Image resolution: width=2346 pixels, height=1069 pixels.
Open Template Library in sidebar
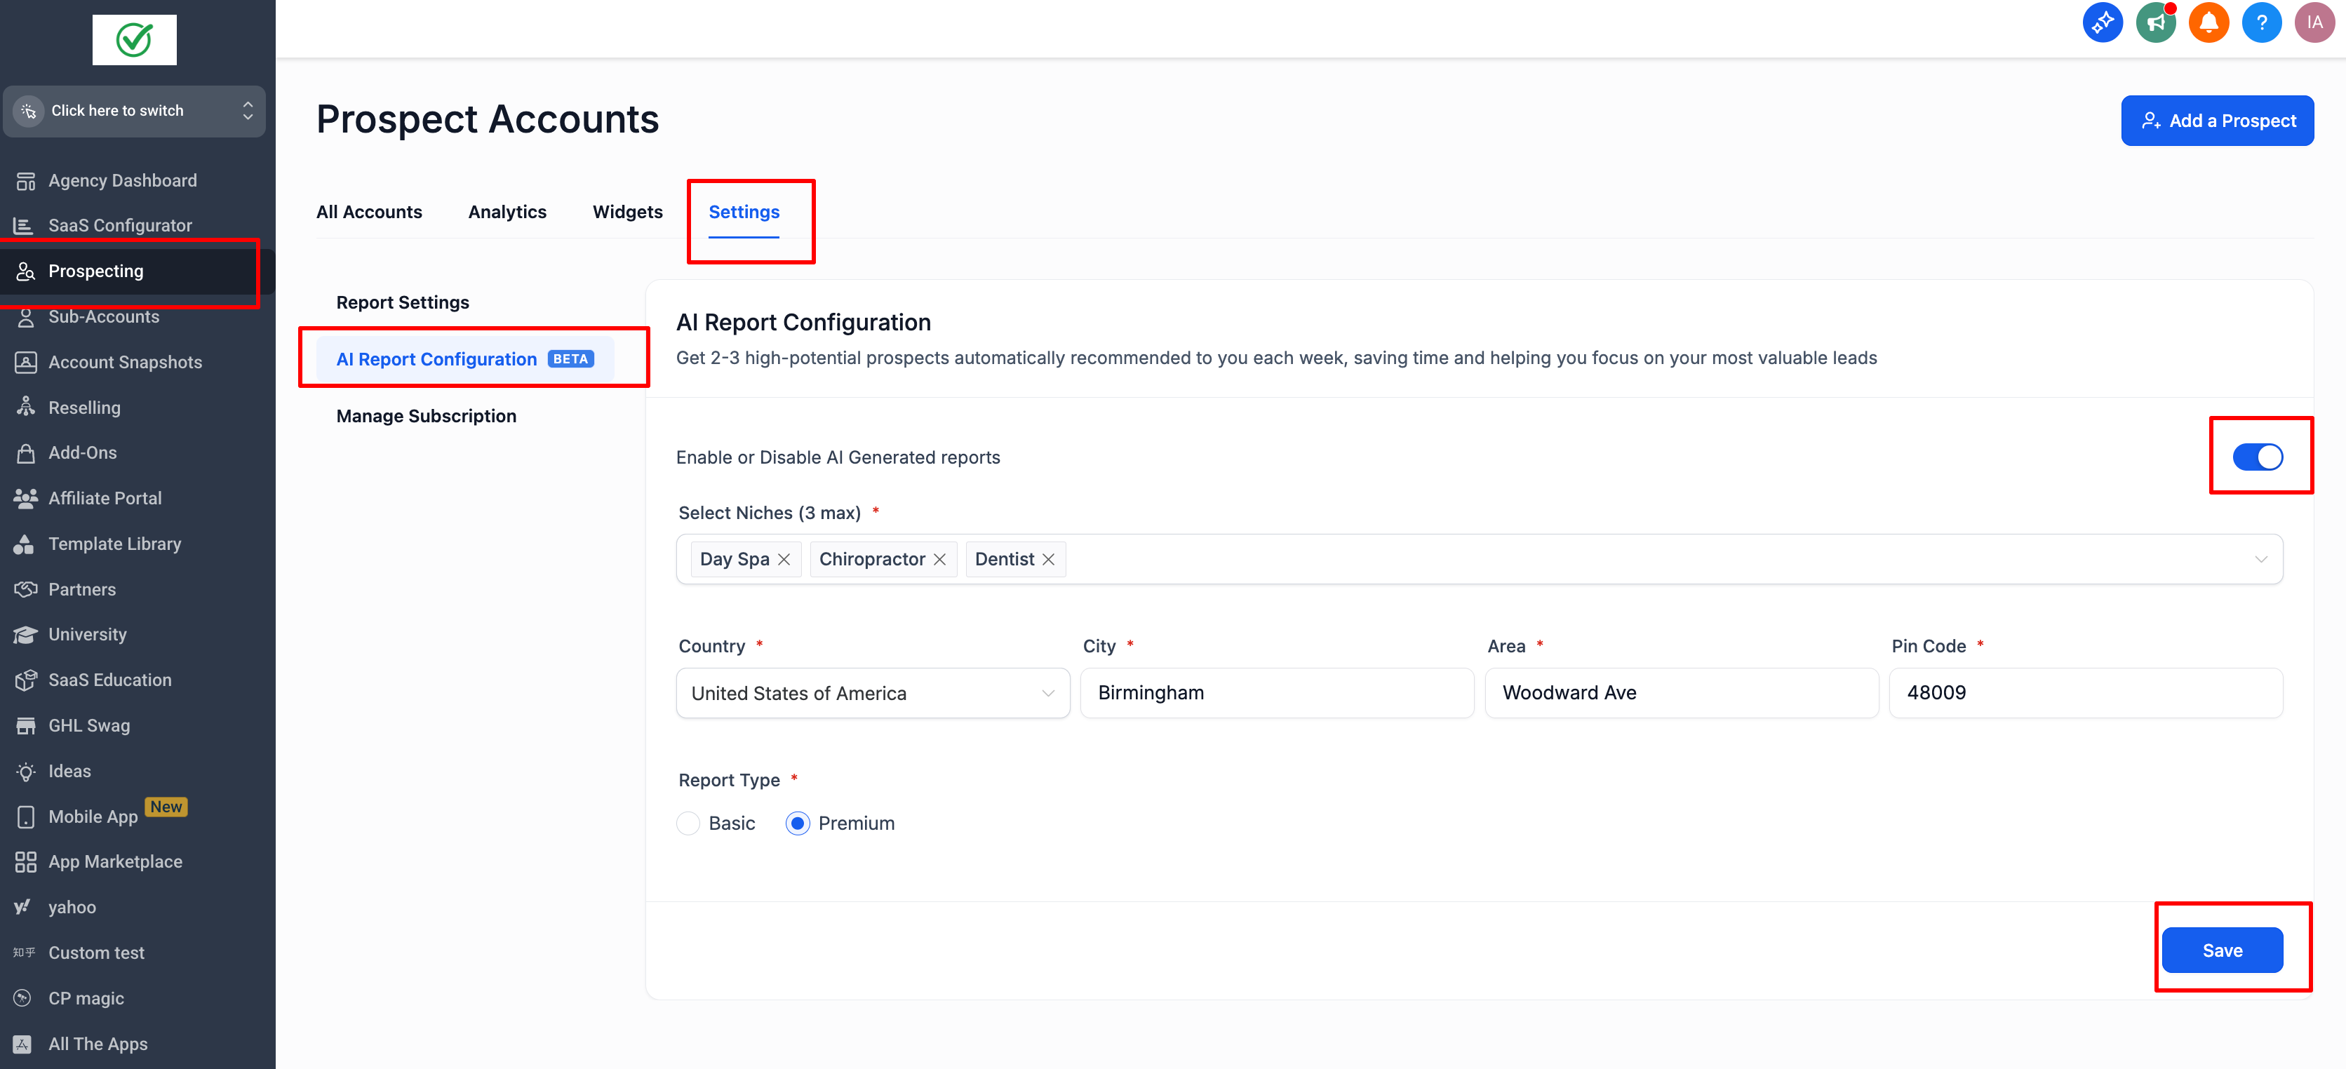[x=115, y=544]
